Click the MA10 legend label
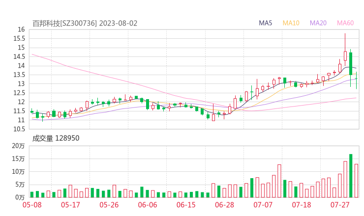Image resolution: width=364 pixels, height=216 pixels. (291, 23)
